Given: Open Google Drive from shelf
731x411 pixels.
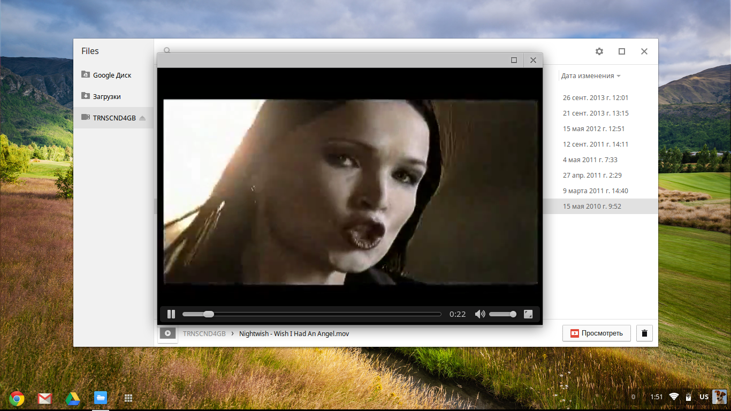Looking at the screenshot, I should point(73,398).
